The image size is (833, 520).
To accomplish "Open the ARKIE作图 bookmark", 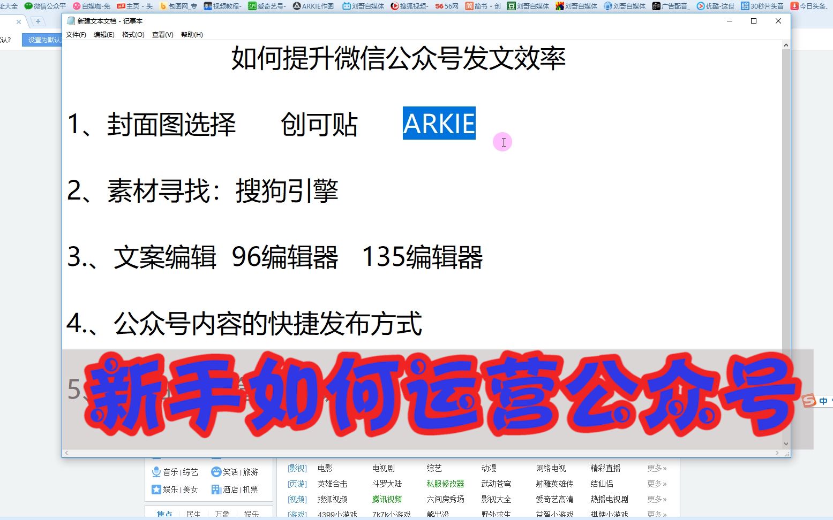I will 313,6.
